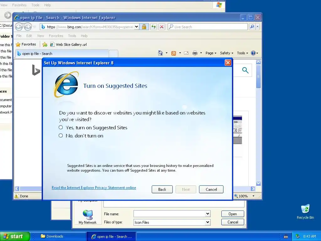The width and height of the screenshot is (321, 241).
Task: Open the Tools menu in IE menu bar
Action: click(72, 36)
